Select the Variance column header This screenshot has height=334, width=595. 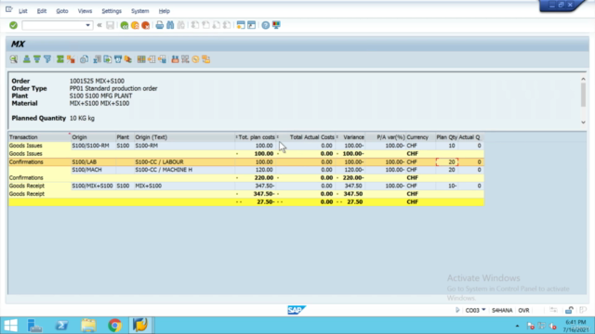(x=351, y=137)
